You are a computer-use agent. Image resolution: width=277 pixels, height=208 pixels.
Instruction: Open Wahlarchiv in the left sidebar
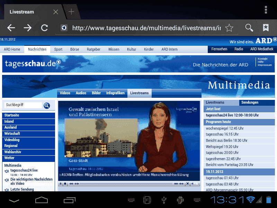[x=29, y=152]
